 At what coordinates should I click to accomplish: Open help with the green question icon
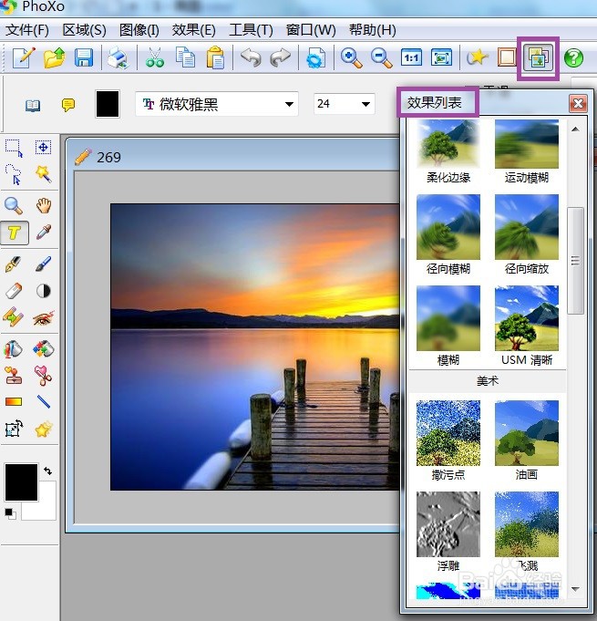coord(573,58)
